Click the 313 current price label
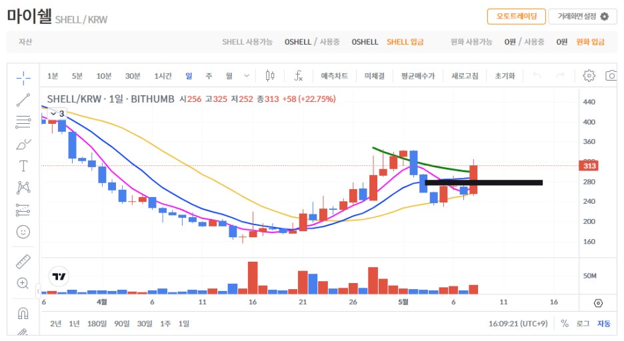 point(589,166)
